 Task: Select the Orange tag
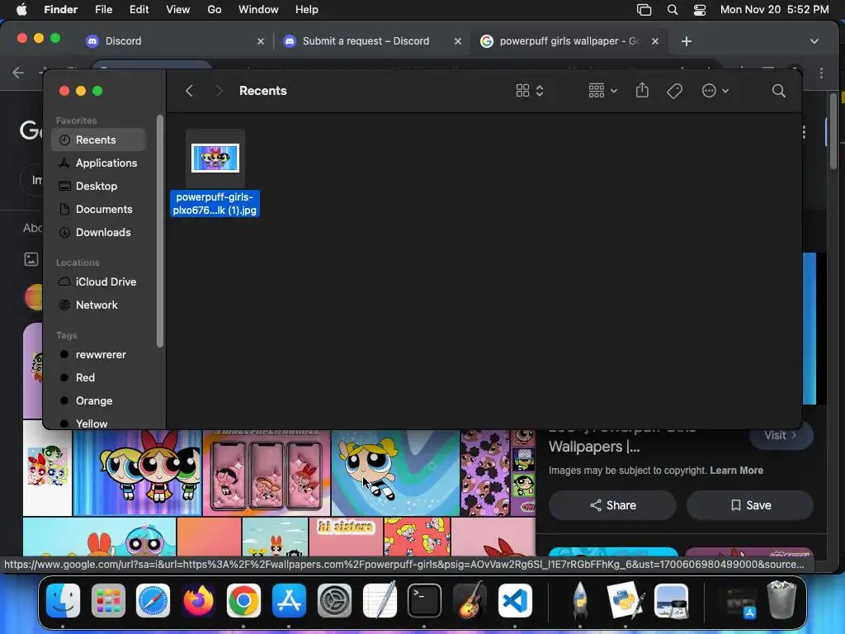pos(99,401)
